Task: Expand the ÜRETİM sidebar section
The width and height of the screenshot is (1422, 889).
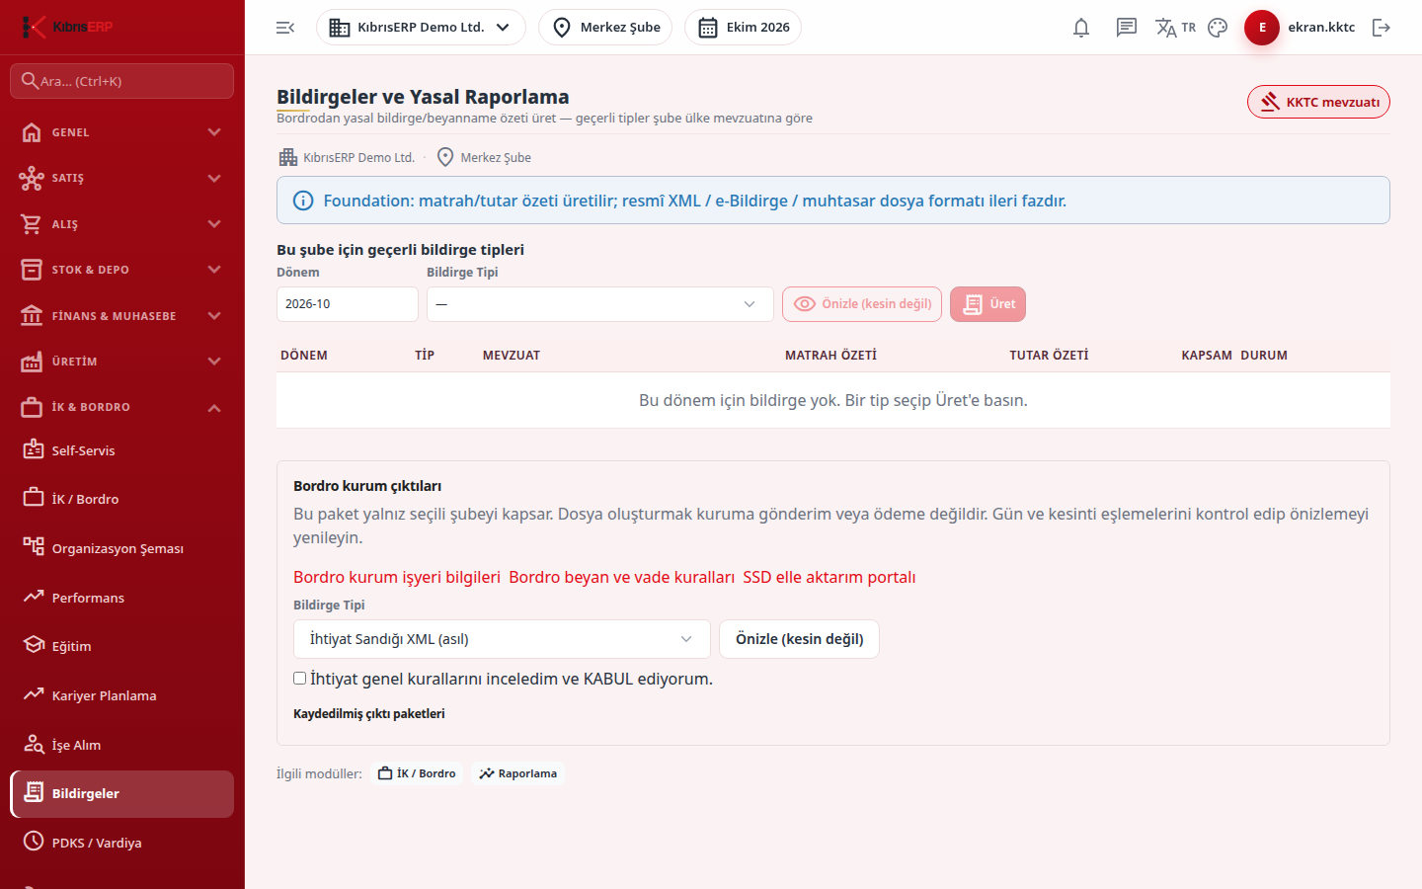Action: (121, 362)
